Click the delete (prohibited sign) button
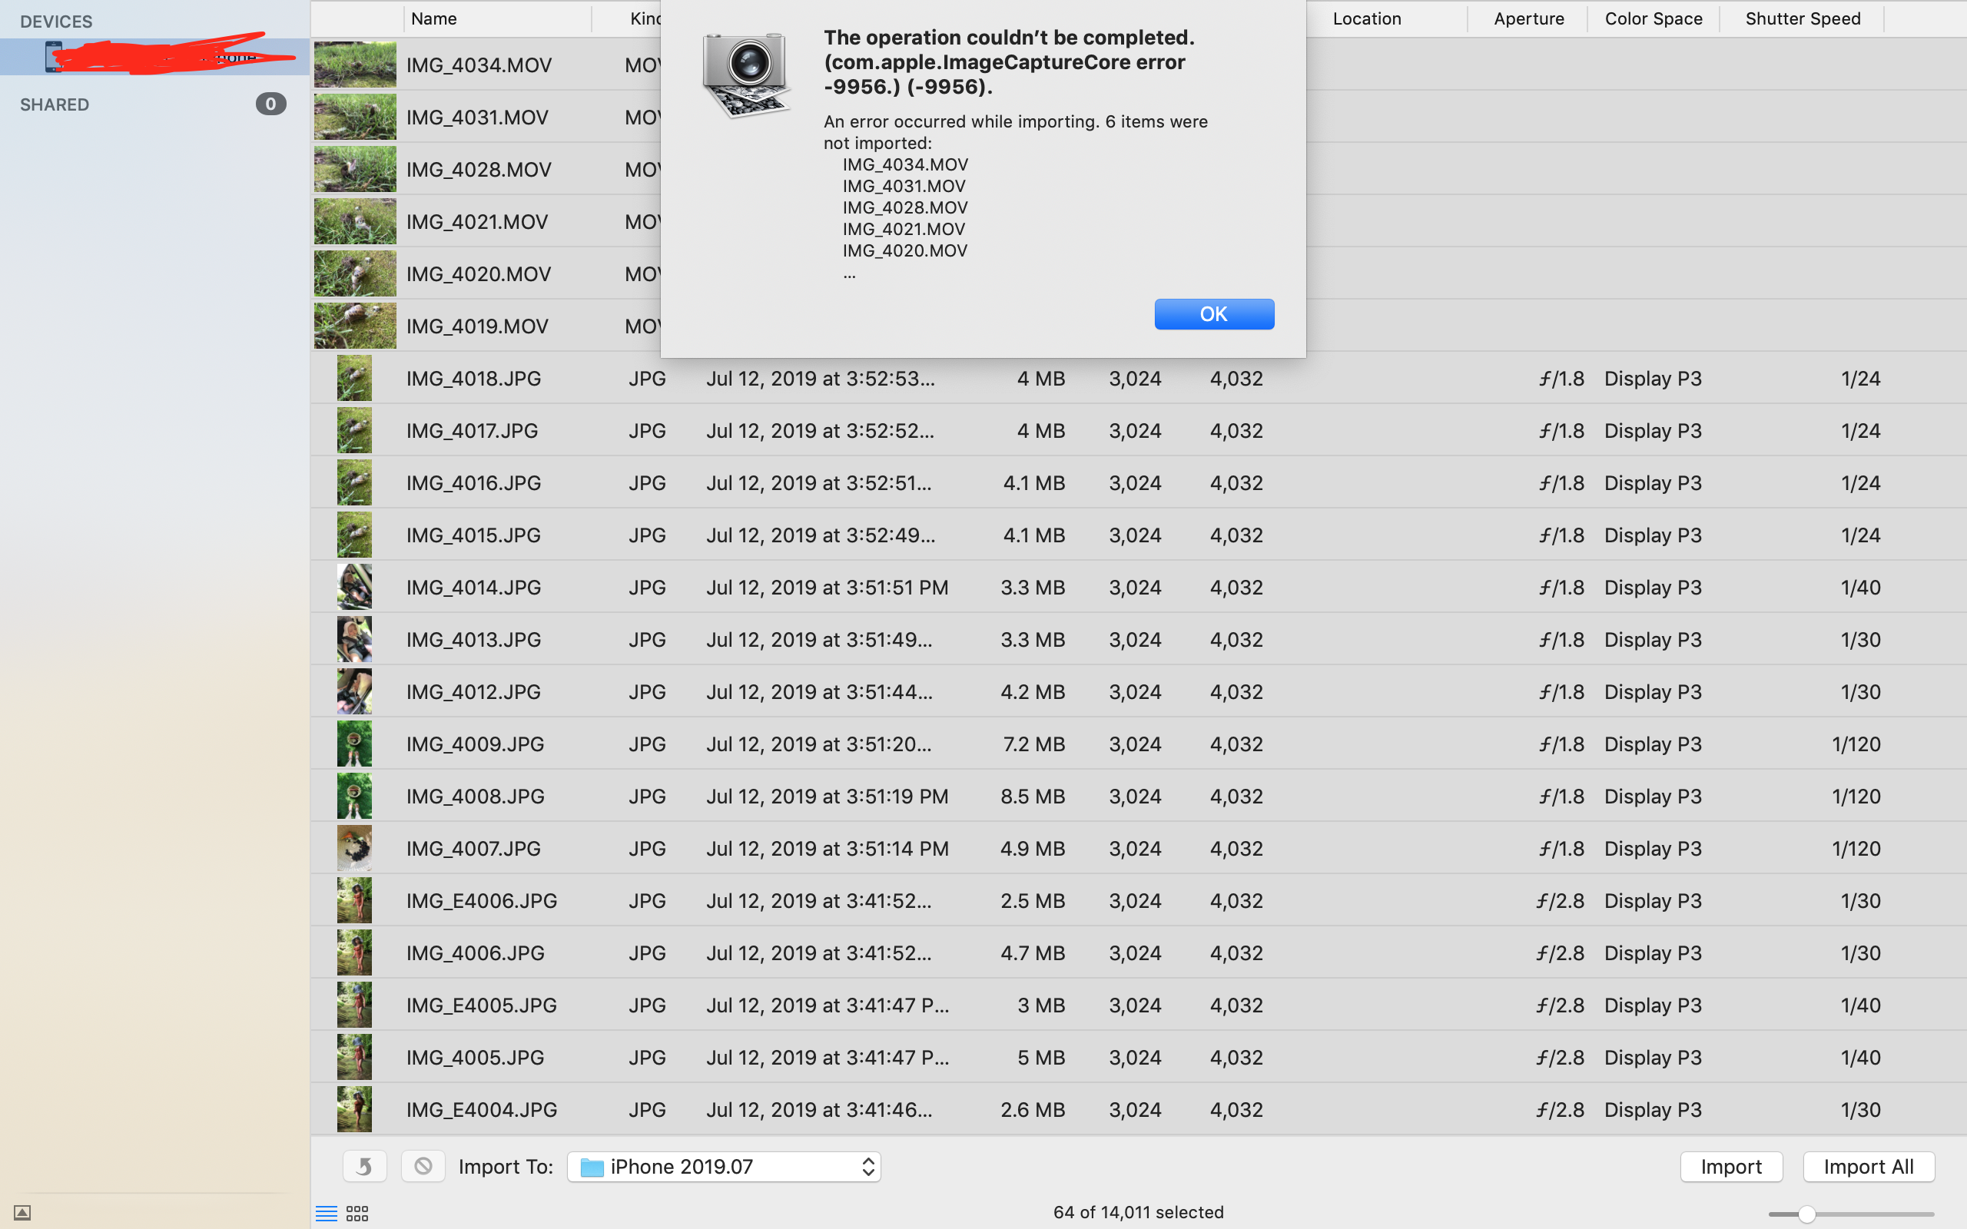Image resolution: width=1967 pixels, height=1229 pixels. (423, 1167)
